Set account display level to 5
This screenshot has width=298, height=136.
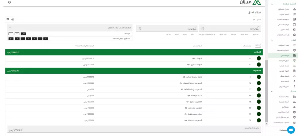[x=23, y=39]
